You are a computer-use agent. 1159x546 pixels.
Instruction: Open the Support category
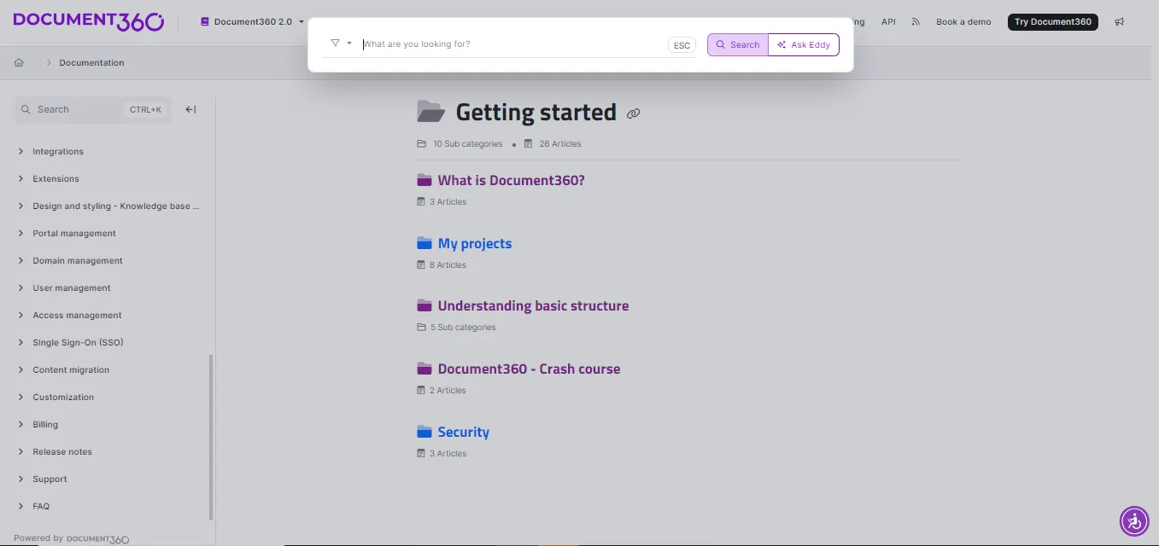(50, 479)
